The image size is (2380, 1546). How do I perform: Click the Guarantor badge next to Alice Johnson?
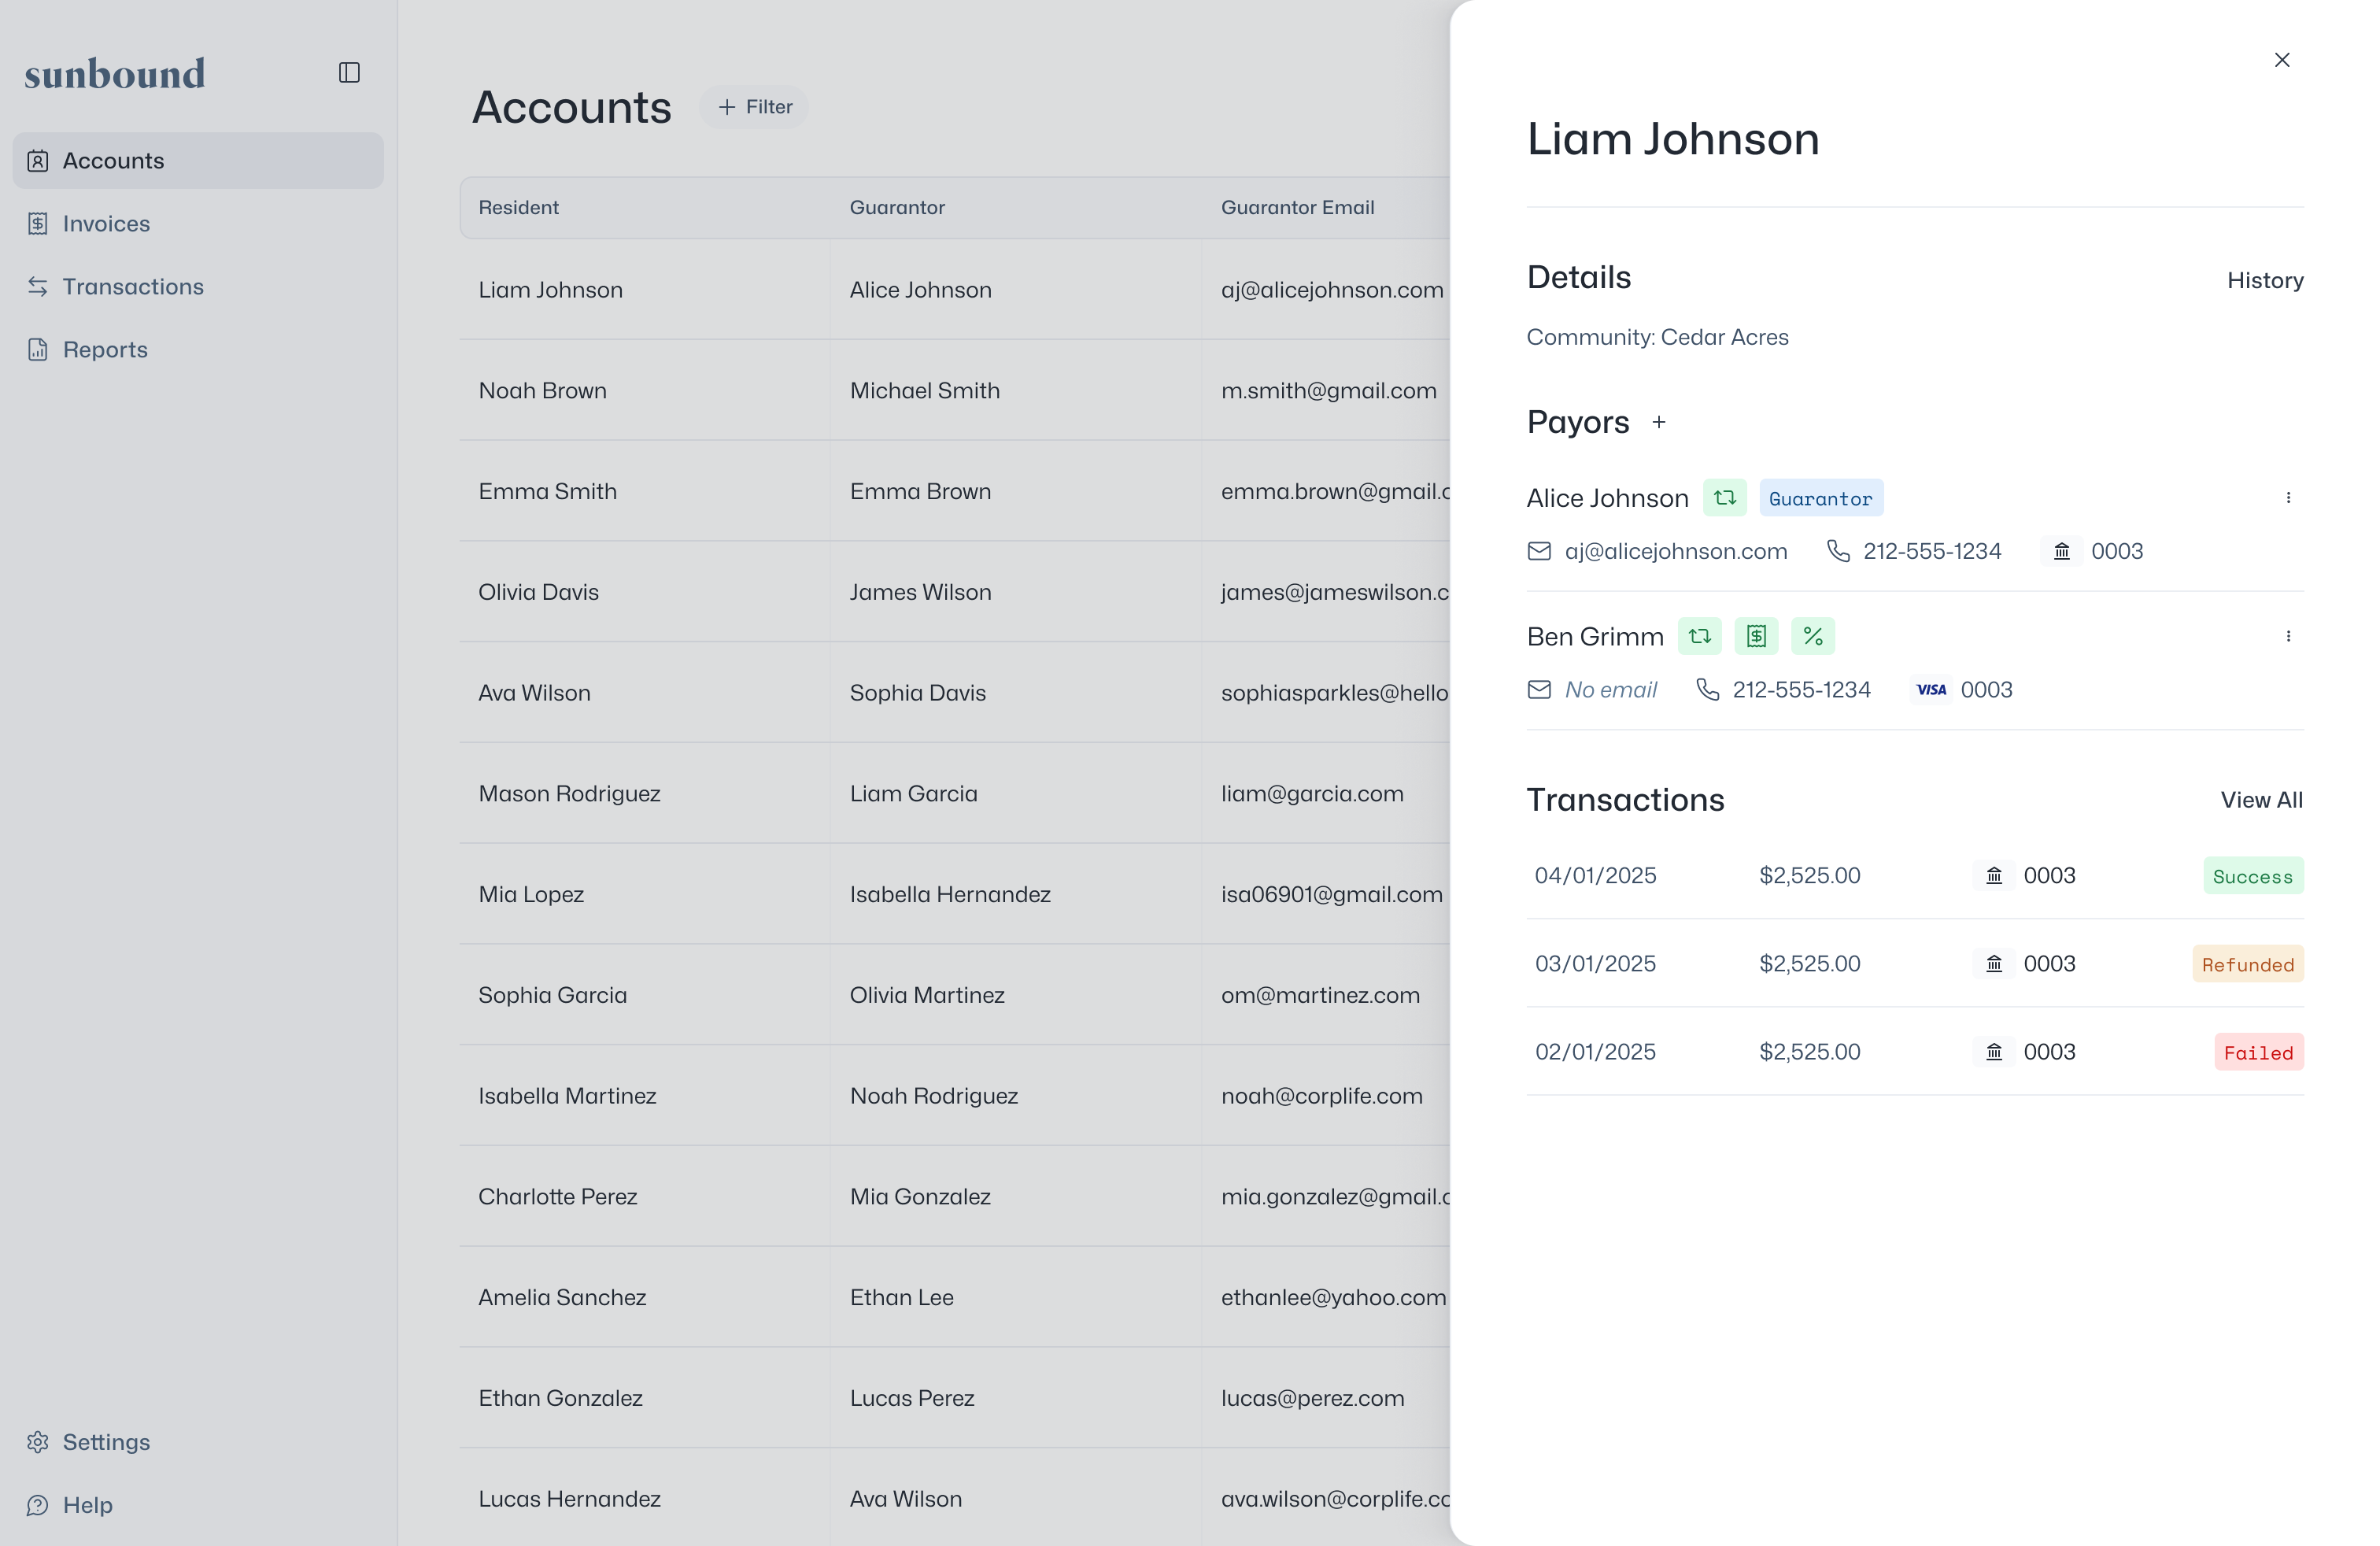click(x=1821, y=497)
